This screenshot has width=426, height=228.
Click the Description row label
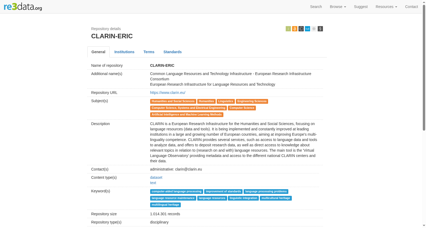[x=100, y=124]
